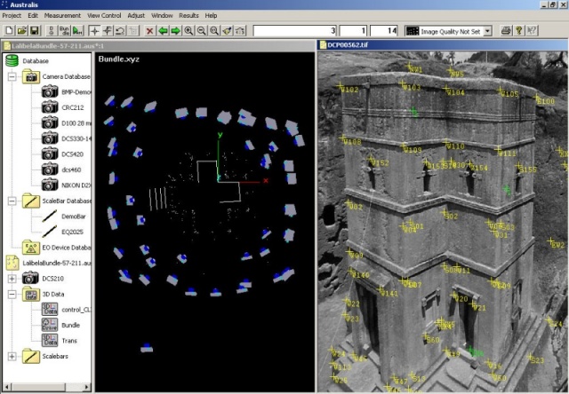Open the Results menu
569x394 pixels.
pos(188,15)
